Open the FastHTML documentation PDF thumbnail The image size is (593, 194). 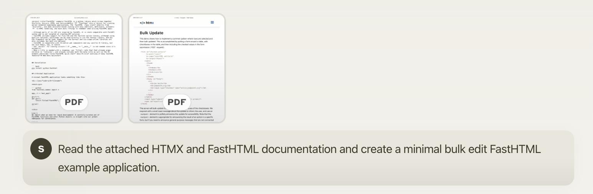(74, 58)
